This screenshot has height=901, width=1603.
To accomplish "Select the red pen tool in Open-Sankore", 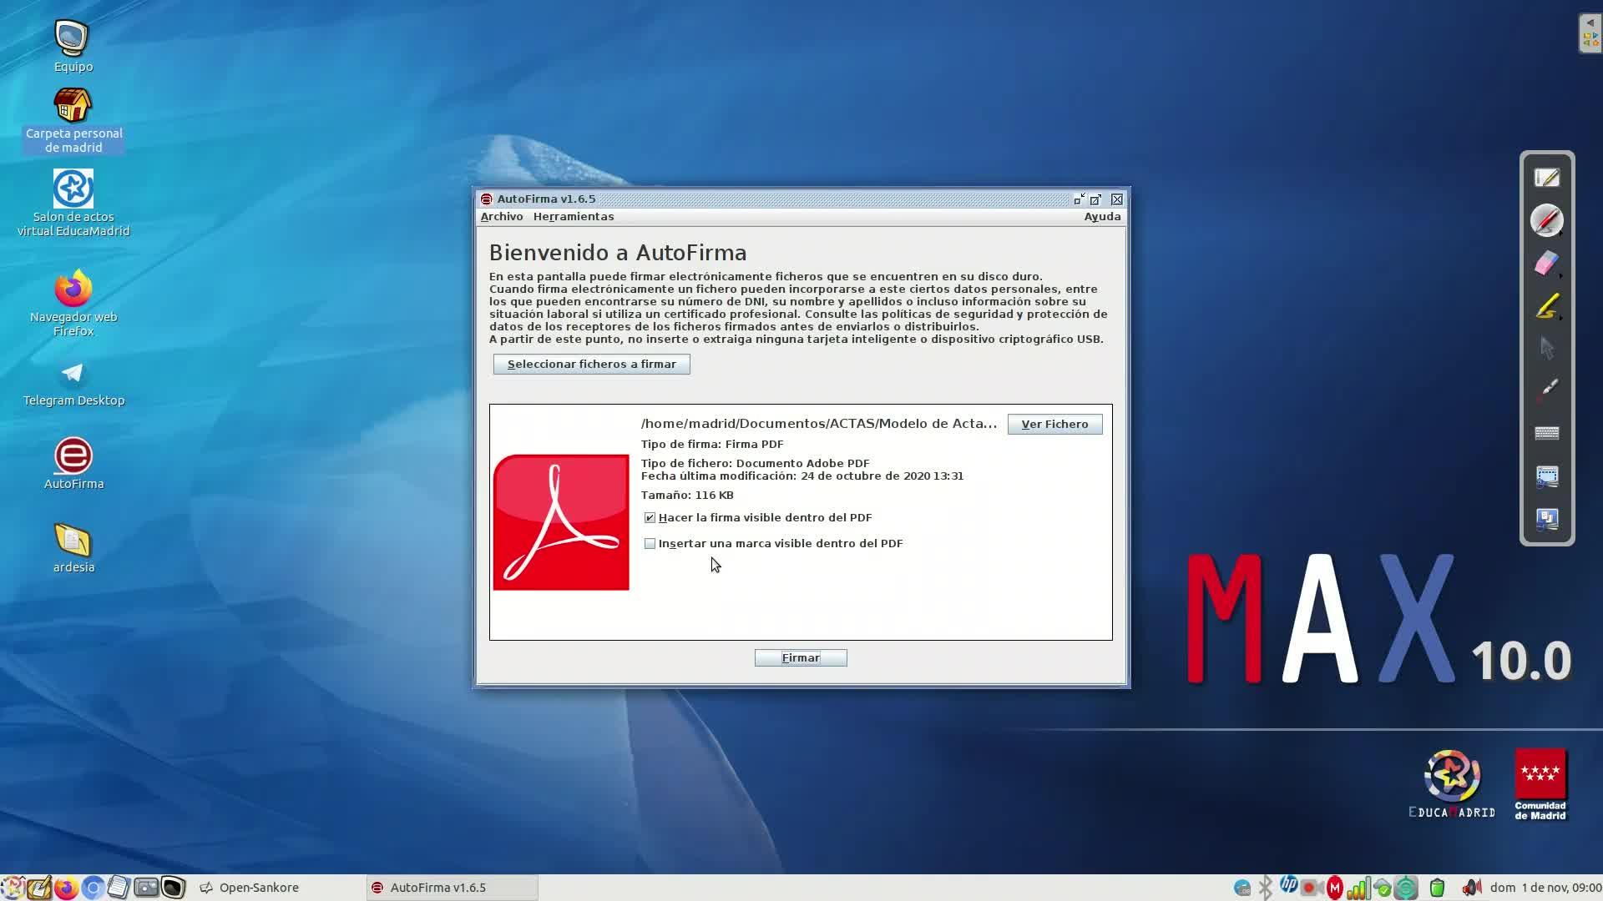I will [1545, 220].
